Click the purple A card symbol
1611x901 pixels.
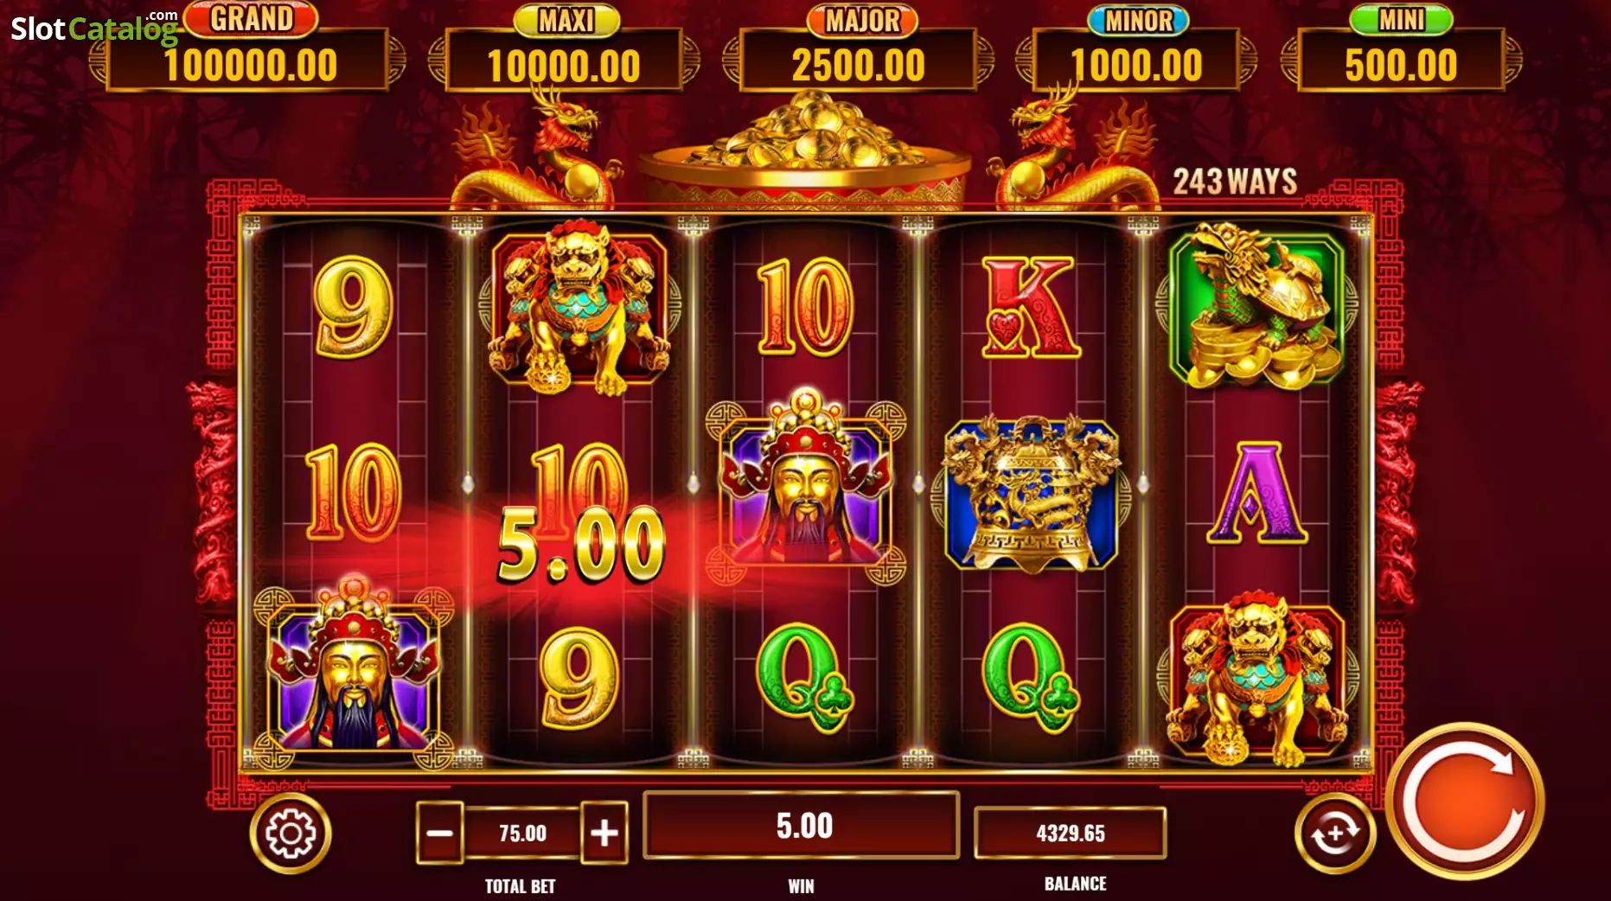(1256, 493)
